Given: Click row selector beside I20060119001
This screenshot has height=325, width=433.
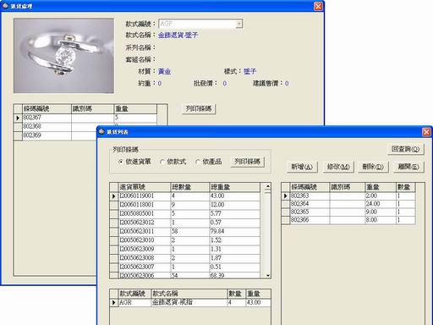Looking at the screenshot, I should 114,196.
